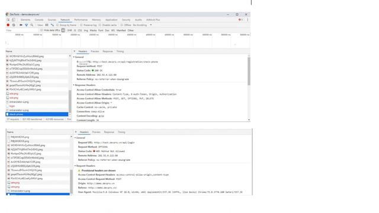Screen dimensions: 379x213
Task: Open the DevTools three-dot menu
Action: click(248, 20)
